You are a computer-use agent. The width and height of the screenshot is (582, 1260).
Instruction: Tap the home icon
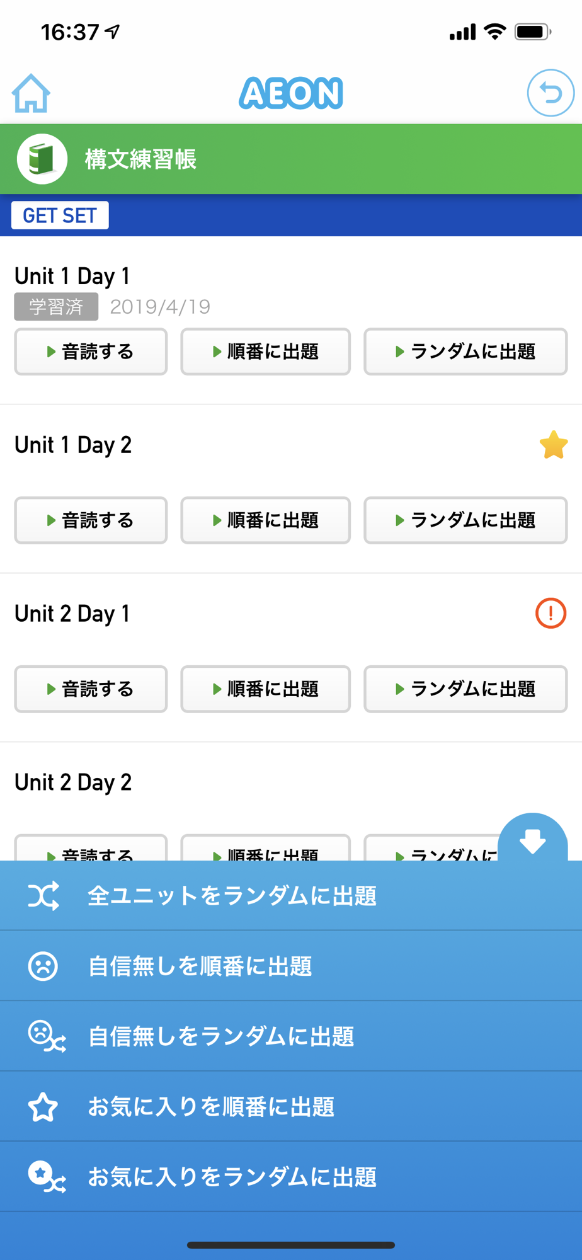coord(31,93)
